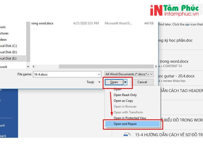This screenshot has width=203, height=145.
Task: Open the Pictures folder in navigation pane
Action: pyautogui.click(x=4, y=33)
